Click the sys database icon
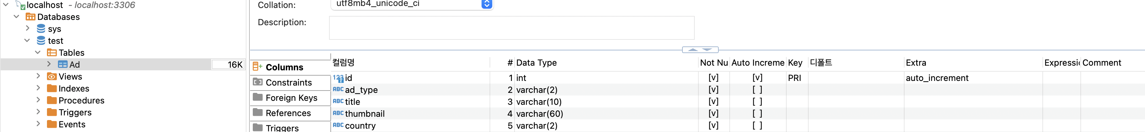 pyautogui.click(x=41, y=29)
